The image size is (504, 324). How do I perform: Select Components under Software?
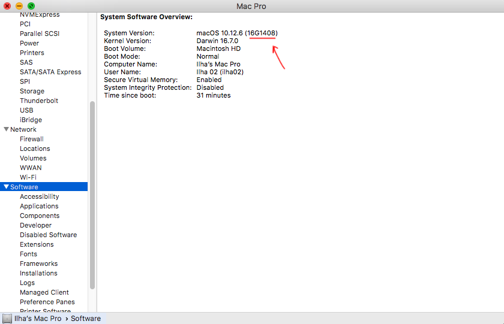40,216
